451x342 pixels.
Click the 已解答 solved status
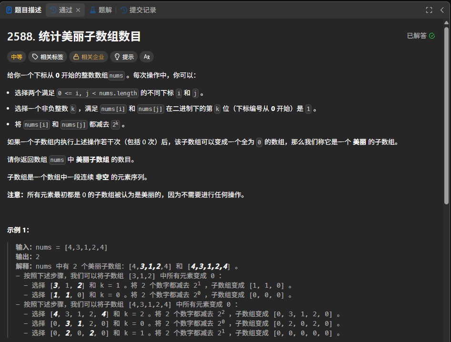[x=421, y=36]
